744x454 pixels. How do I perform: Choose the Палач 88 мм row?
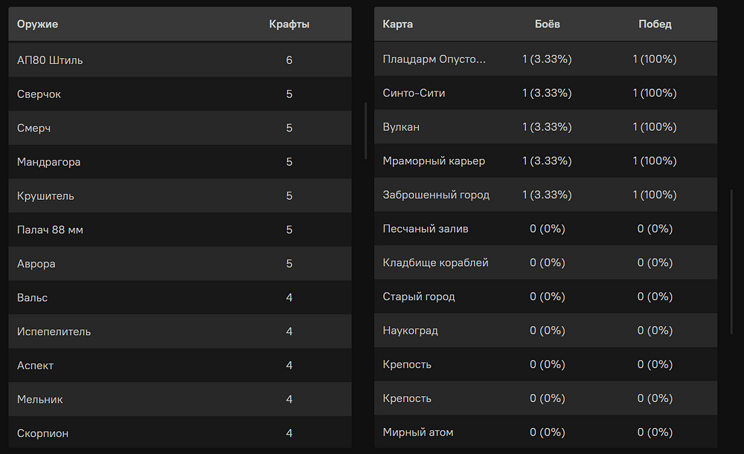point(180,230)
